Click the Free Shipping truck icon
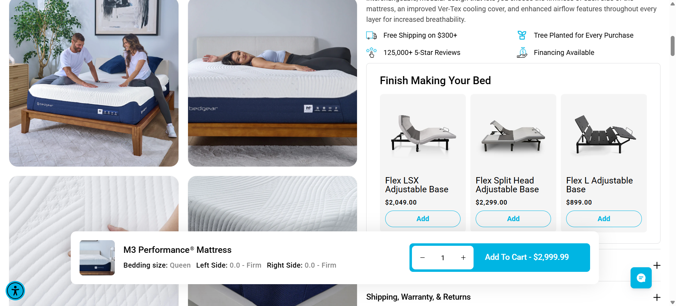 pos(371,35)
